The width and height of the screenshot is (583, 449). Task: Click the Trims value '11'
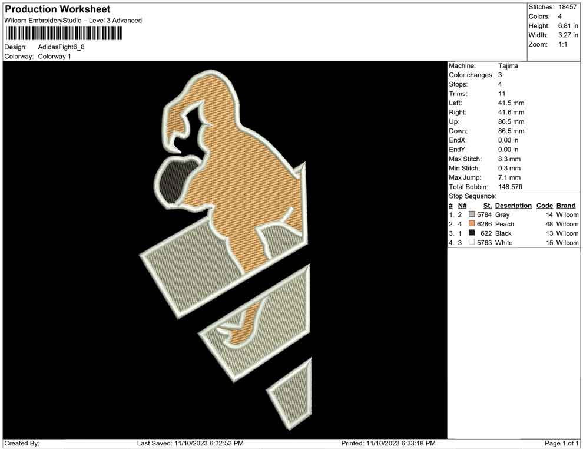tap(502, 94)
